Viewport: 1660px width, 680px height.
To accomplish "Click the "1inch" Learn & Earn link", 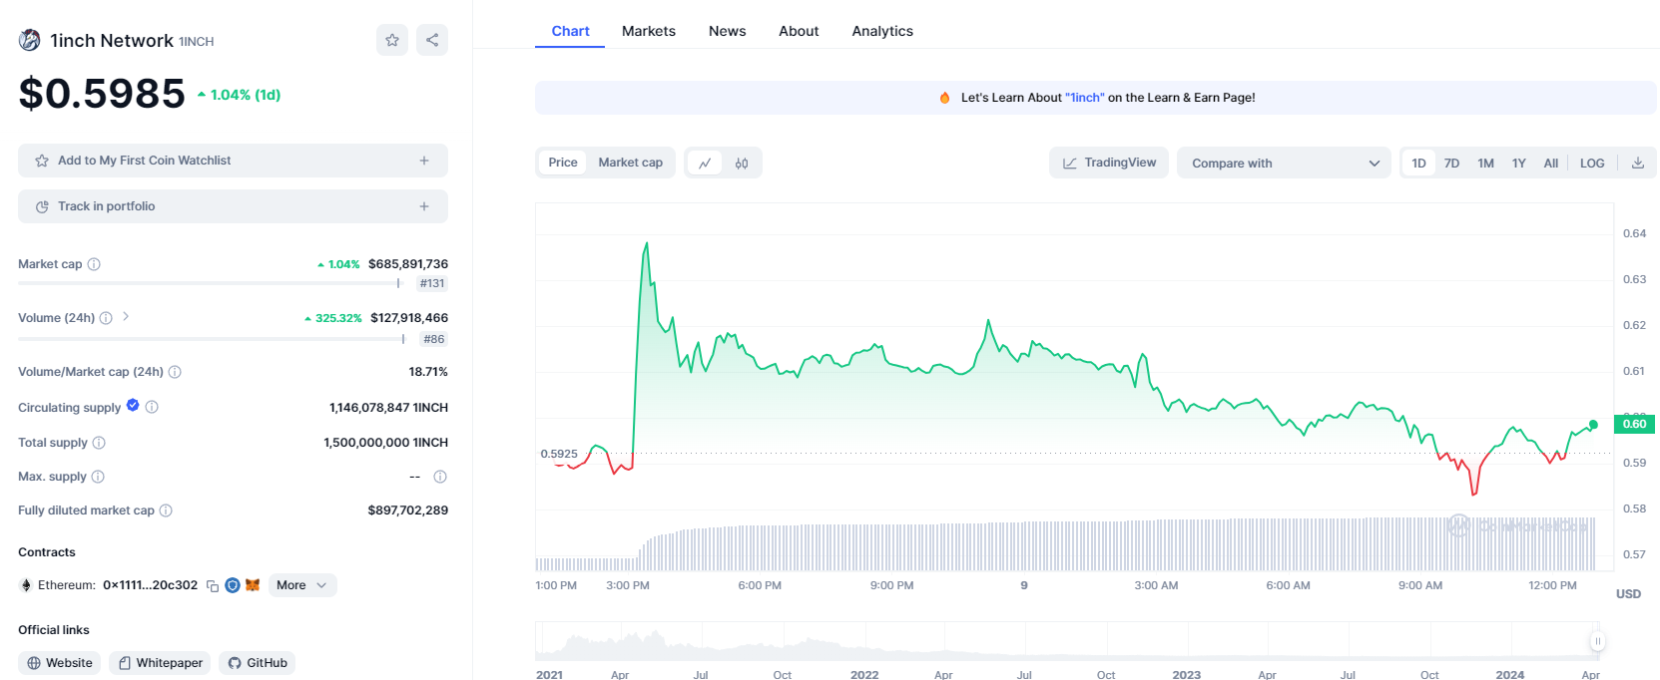I will tap(1084, 98).
